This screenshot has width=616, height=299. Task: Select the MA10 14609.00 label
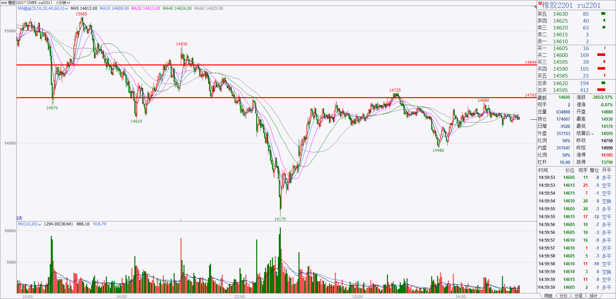114,9
